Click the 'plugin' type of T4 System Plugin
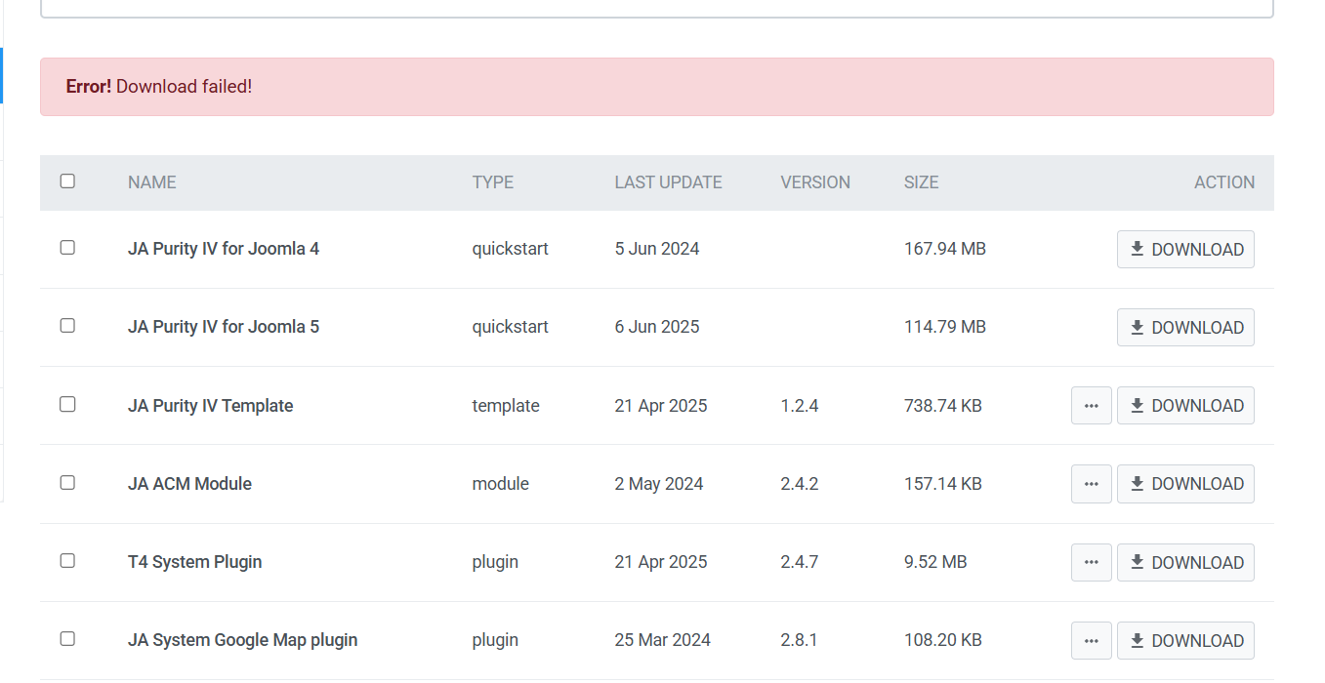The width and height of the screenshot is (1325, 683). tap(495, 562)
